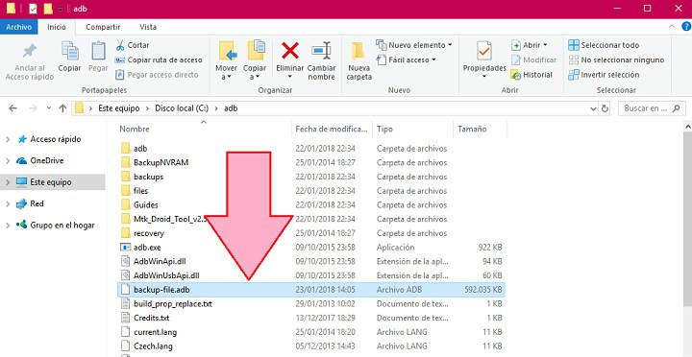Click the red Eliminar X icon
This screenshot has width=692, height=357.
290,51
